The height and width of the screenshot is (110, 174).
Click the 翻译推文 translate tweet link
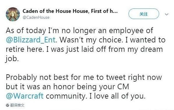pyautogui.click(x=17, y=105)
